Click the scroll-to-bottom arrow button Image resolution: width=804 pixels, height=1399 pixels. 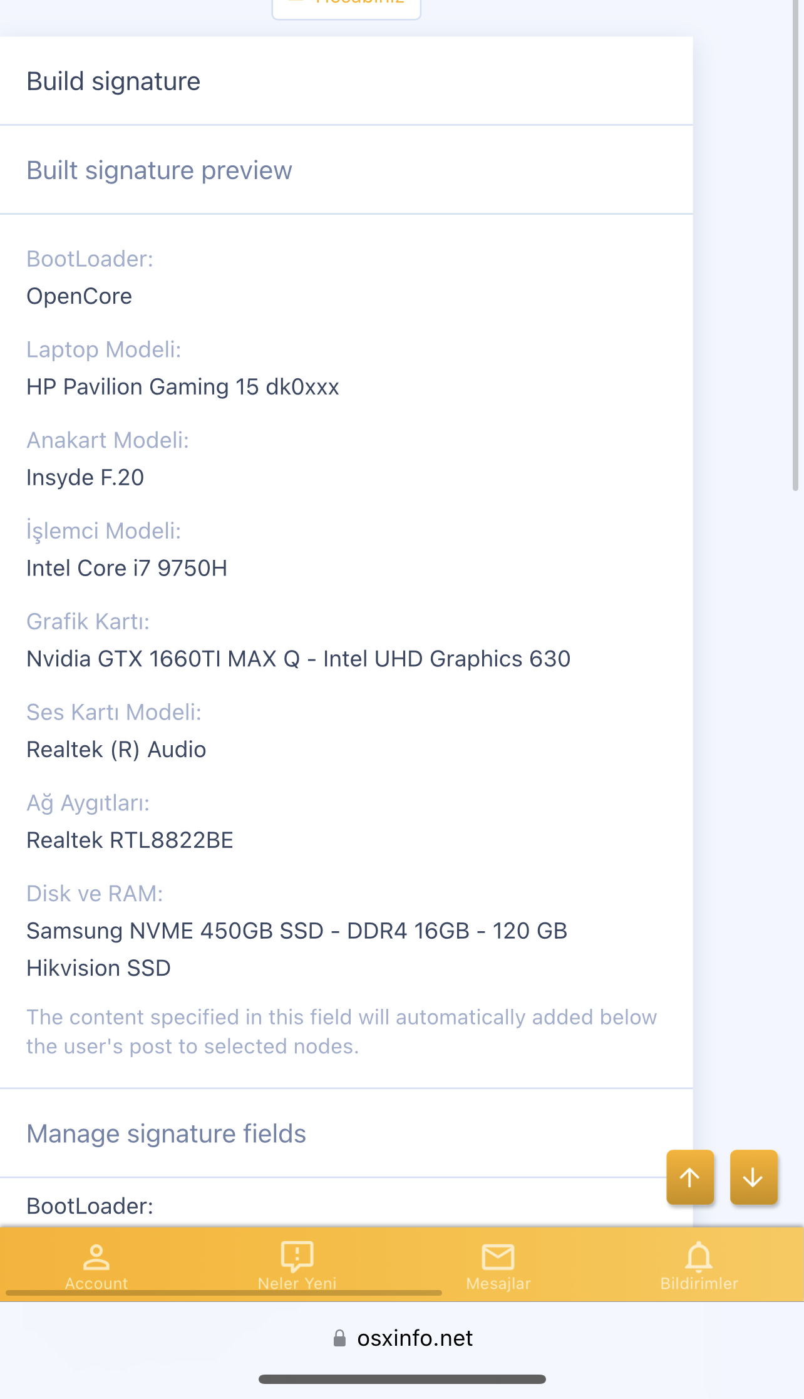[x=753, y=1177]
